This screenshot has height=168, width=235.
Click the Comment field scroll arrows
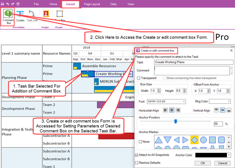point(231,71)
